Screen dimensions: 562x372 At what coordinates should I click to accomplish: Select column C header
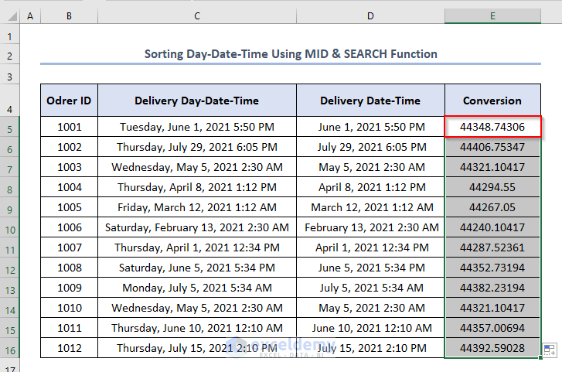[x=196, y=16]
